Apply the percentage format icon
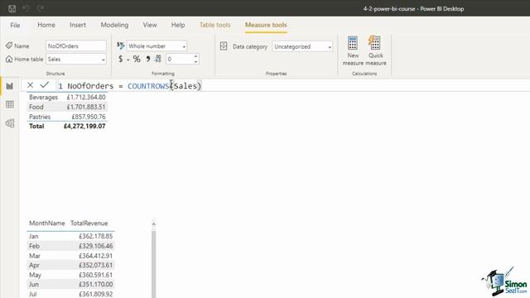This screenshot has width=530, height=298. [137, 59]
